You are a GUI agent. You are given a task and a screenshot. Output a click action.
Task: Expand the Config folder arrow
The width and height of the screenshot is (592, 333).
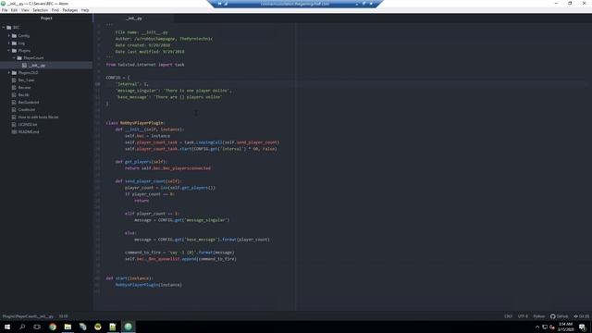[9, 35]
